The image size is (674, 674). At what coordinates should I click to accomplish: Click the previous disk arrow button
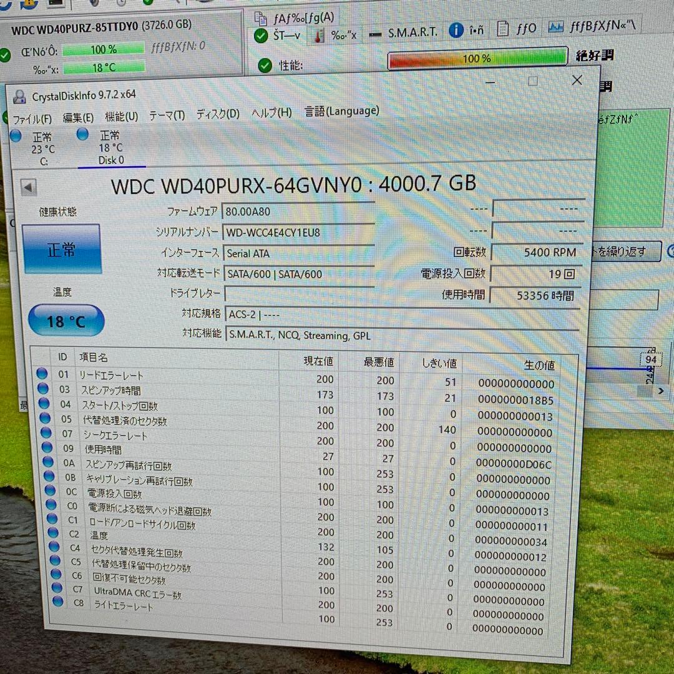click(x=29, y=187)
